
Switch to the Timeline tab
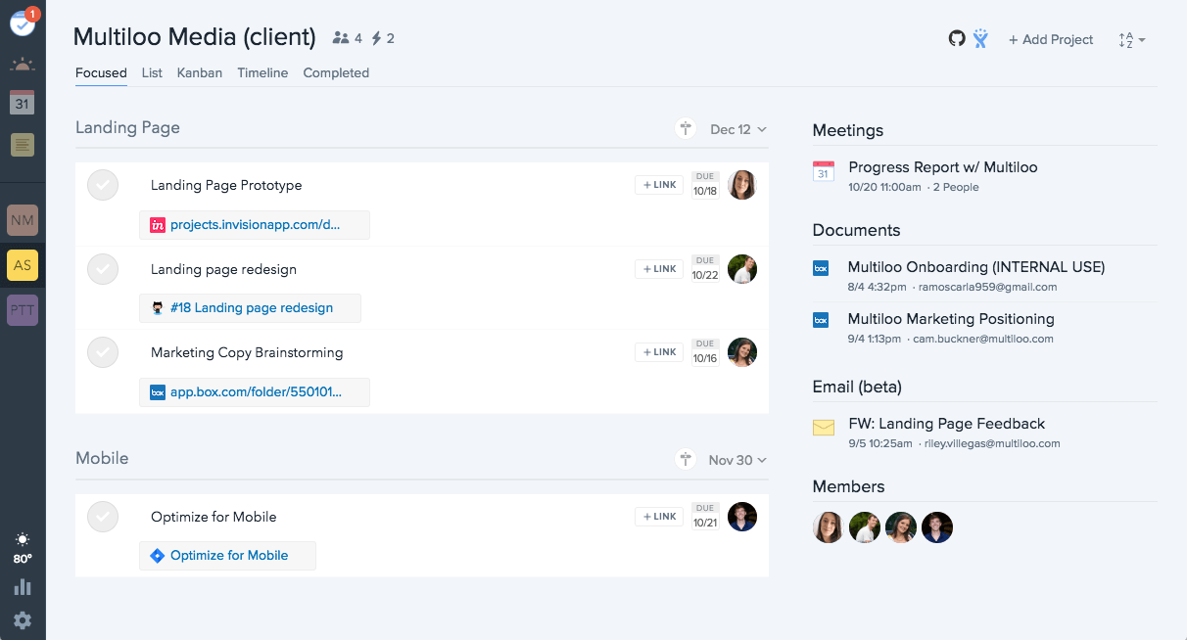tap(262, 72)
